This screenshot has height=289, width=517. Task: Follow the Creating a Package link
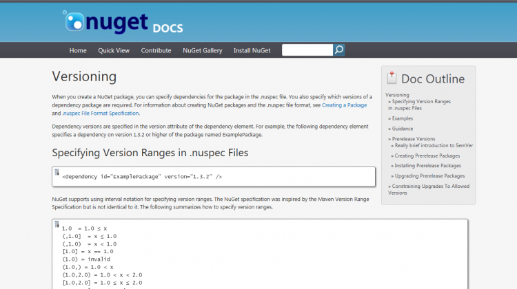pyautogui.click(x=345, y=105)
